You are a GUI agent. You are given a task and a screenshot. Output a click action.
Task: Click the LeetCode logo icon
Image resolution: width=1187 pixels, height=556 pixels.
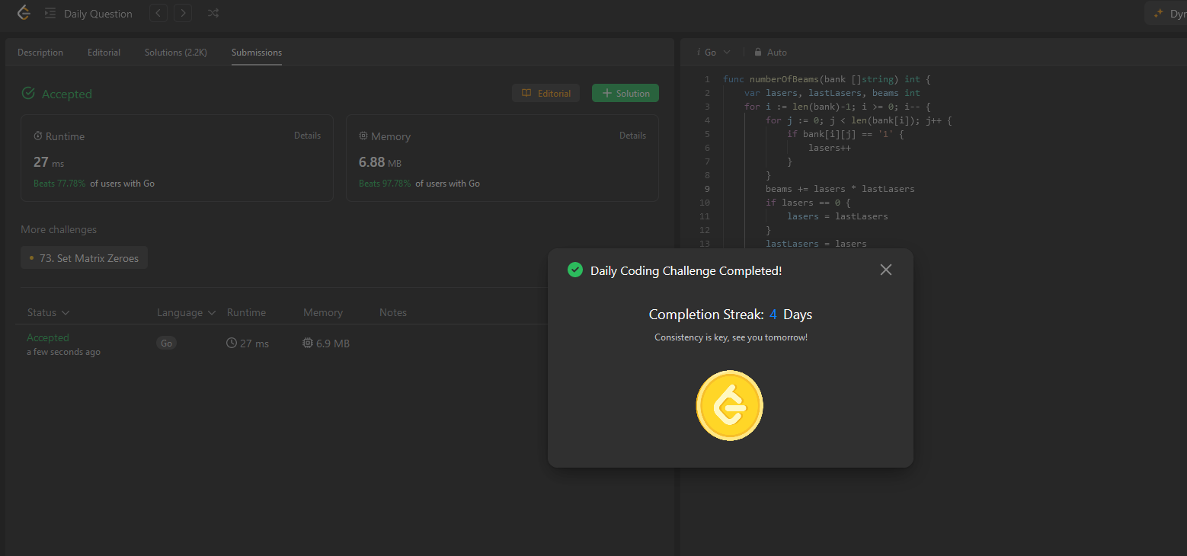pyautogui.click(x=24, y=13)
